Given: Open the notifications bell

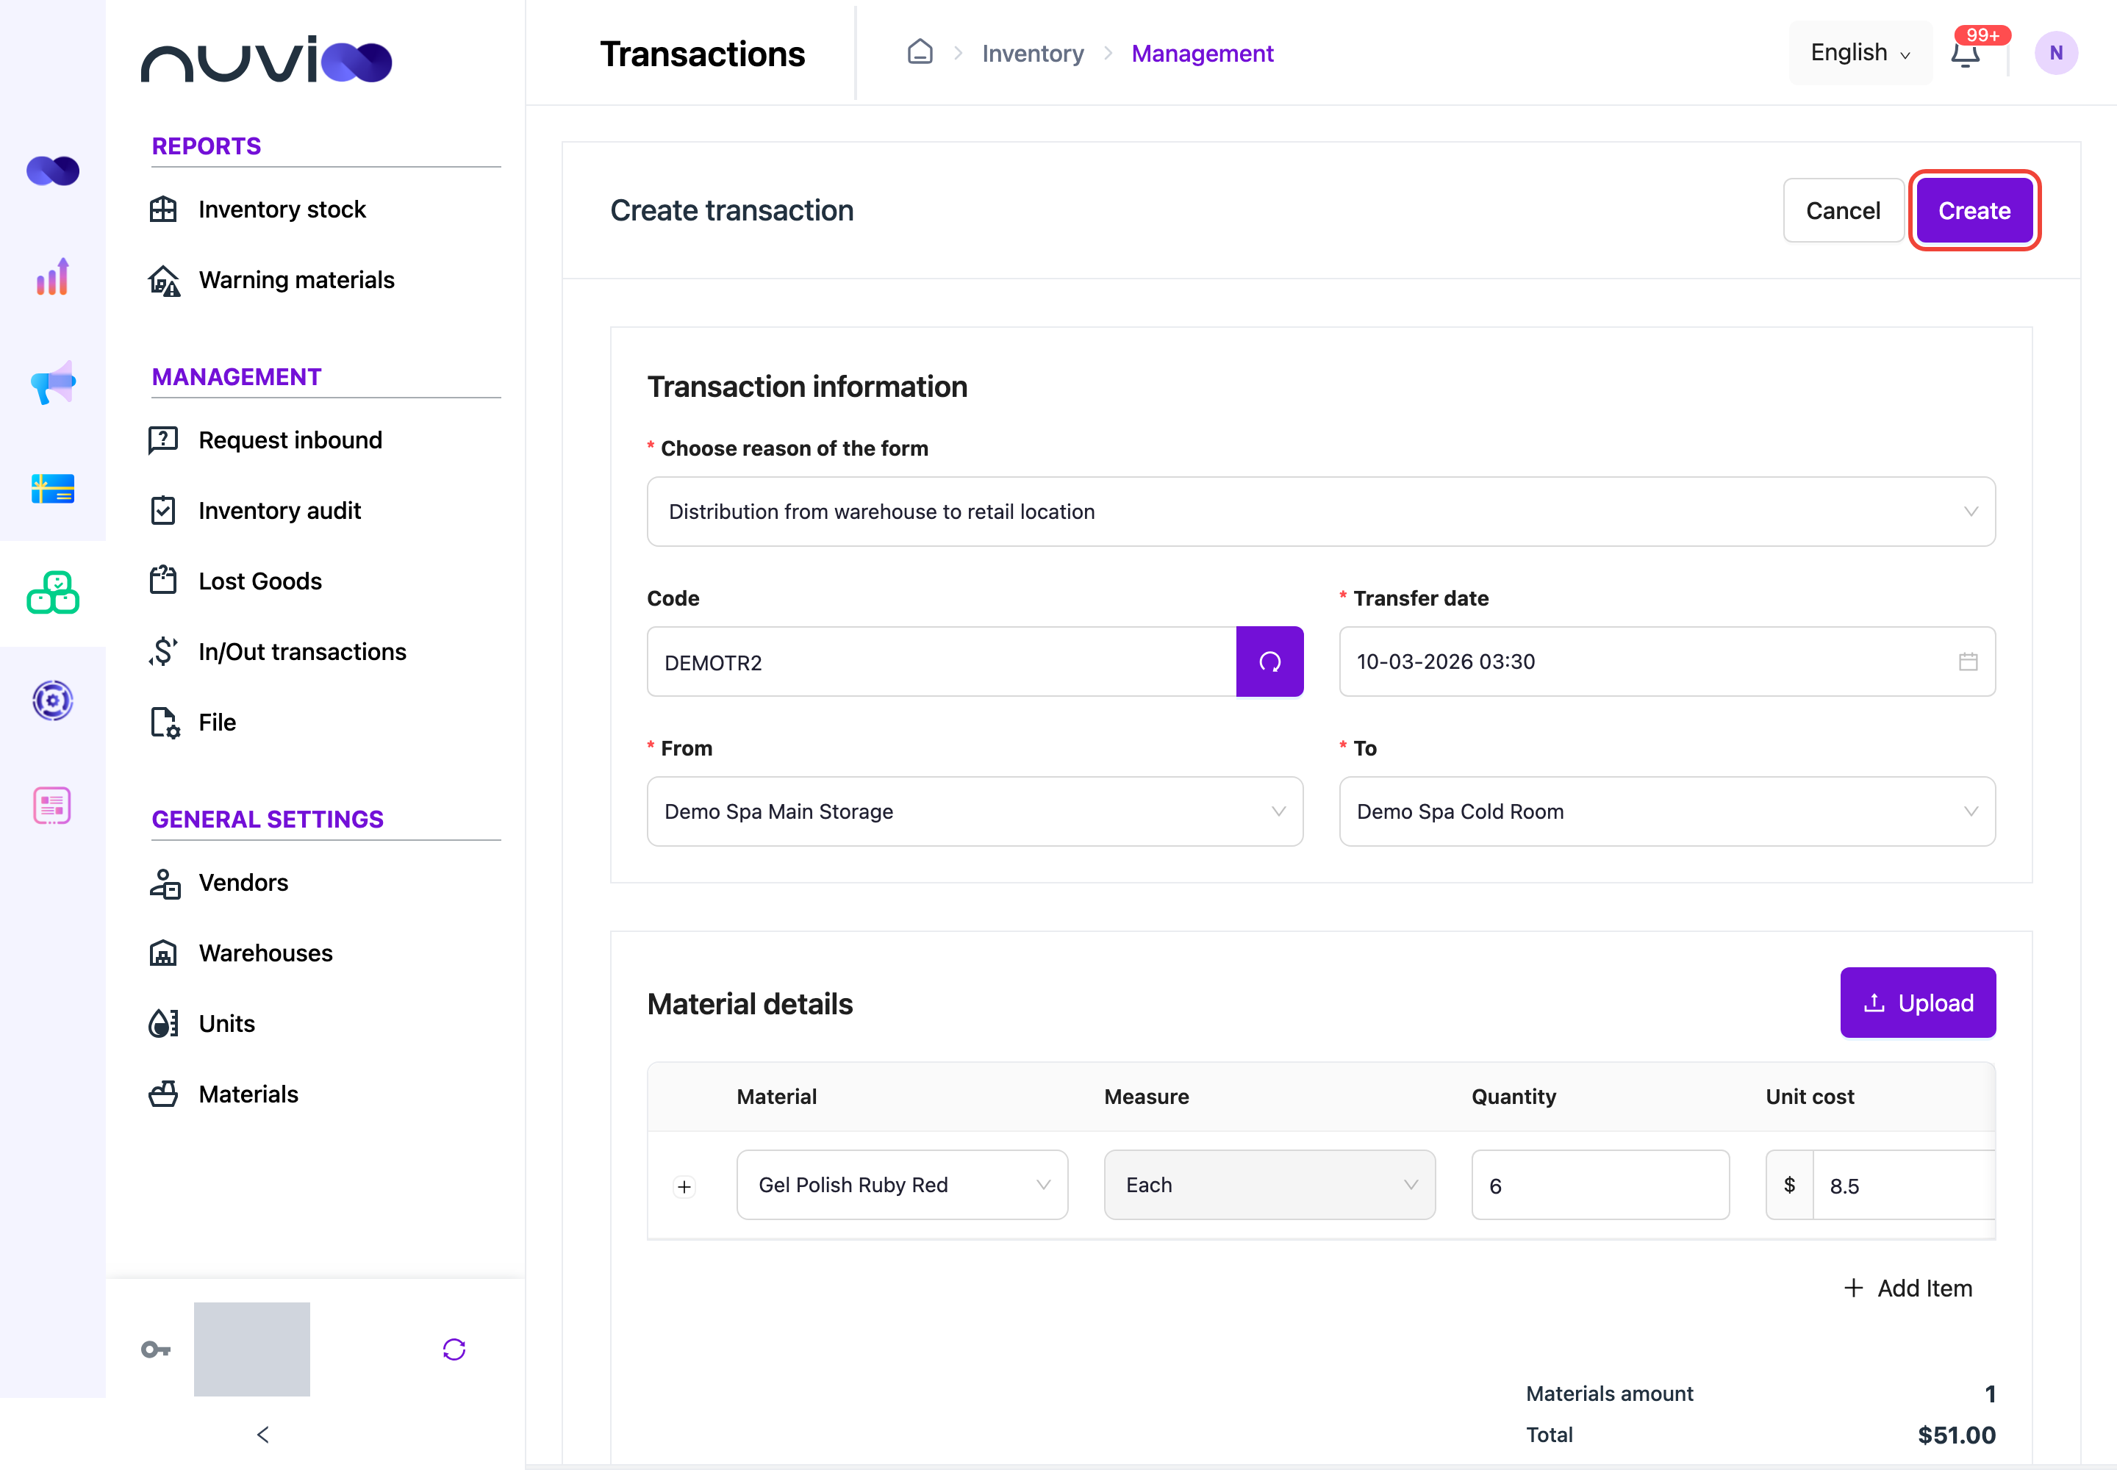Looking at the screenshot, I should click(x=1965, y=54).
